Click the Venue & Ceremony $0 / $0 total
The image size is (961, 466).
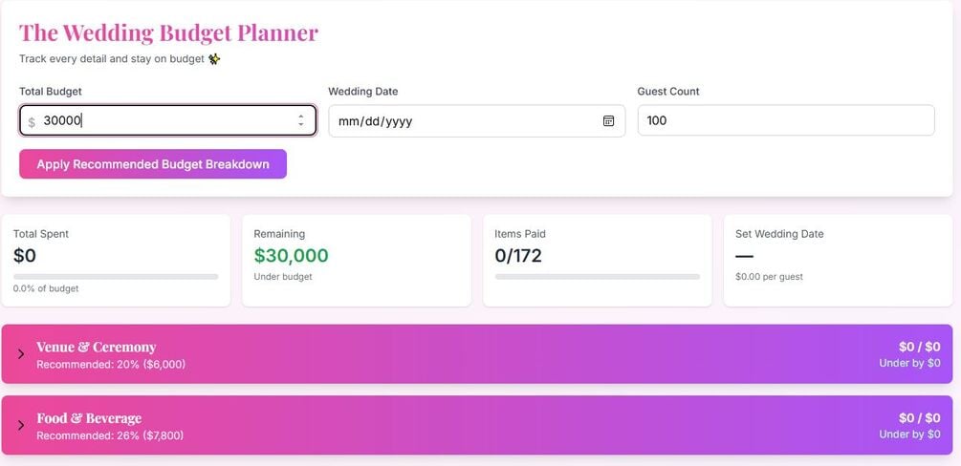click(x=919, y=347)
